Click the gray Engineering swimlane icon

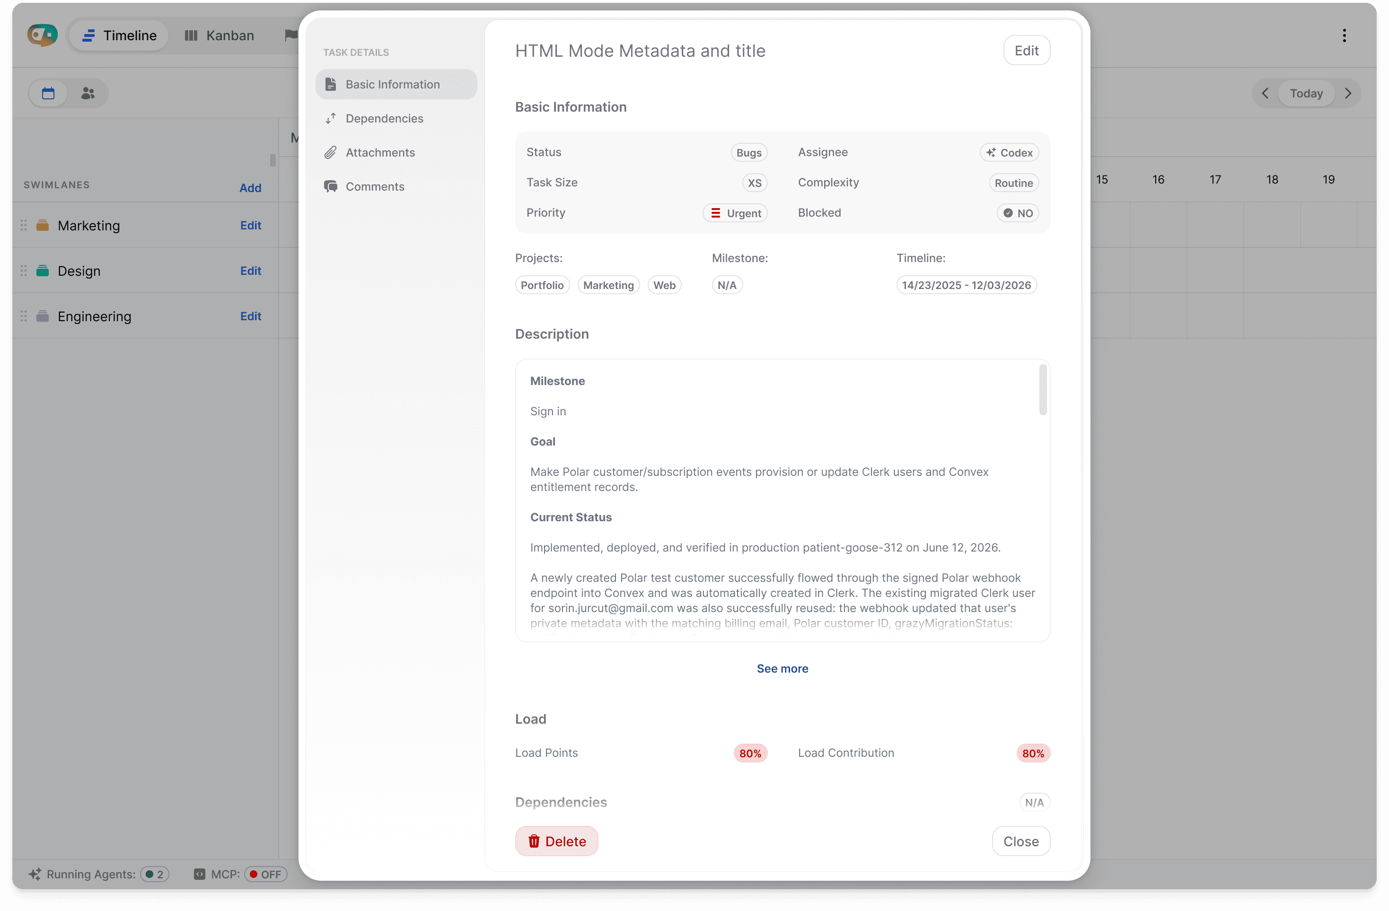[x=43, y=316]
